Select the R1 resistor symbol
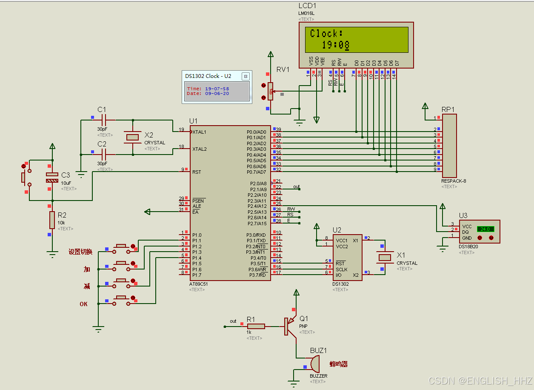Image resolution: width=534 pixels, height=390 pixels. [256, 327]
